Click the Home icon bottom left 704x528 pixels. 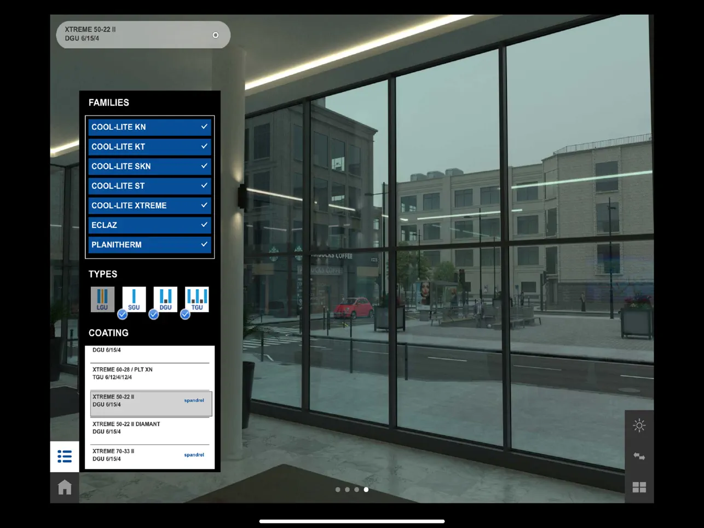pyautogui.click(x=64, y=486)
